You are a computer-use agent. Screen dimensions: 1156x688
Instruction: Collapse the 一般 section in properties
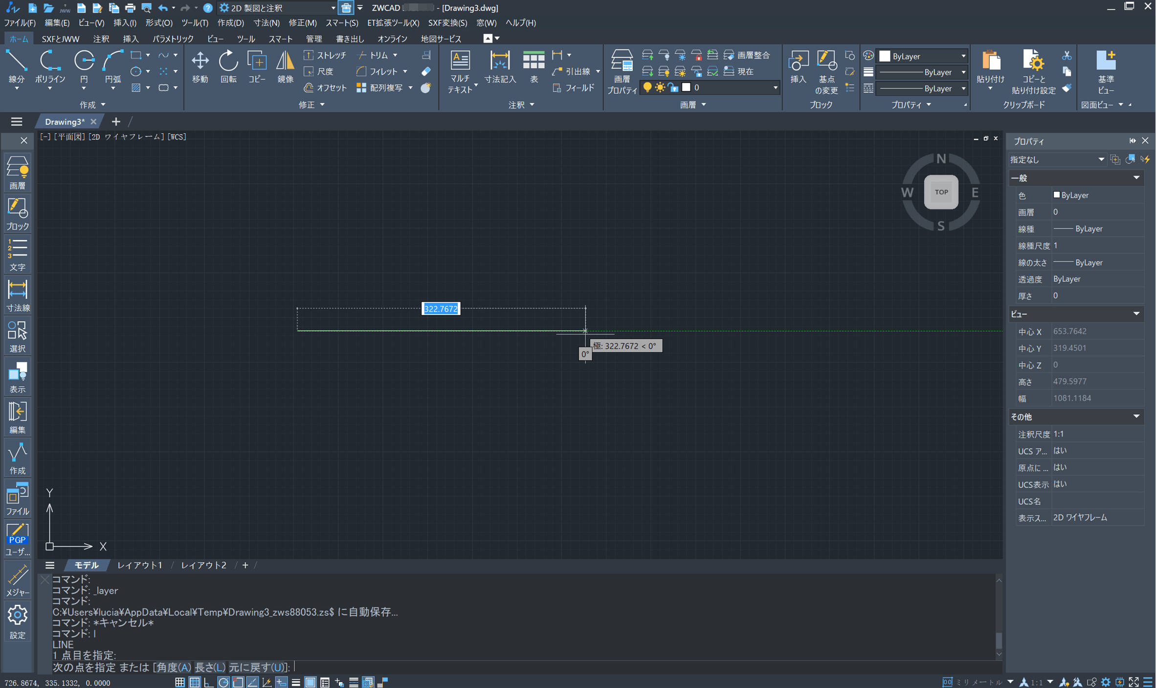pos(1136,178)
